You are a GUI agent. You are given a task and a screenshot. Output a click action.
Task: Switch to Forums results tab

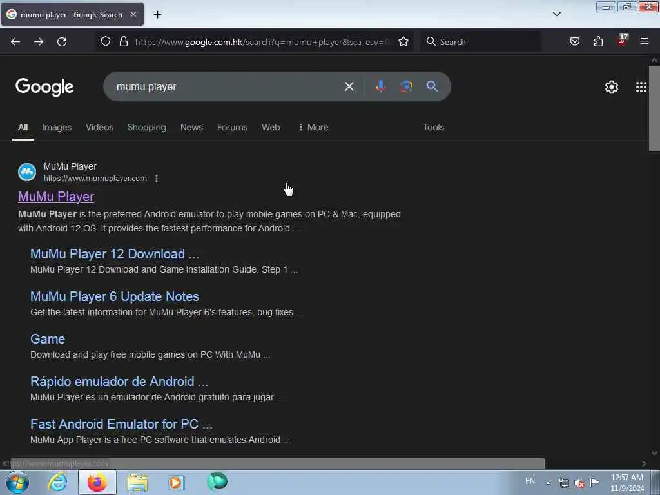tap(232, 127)
